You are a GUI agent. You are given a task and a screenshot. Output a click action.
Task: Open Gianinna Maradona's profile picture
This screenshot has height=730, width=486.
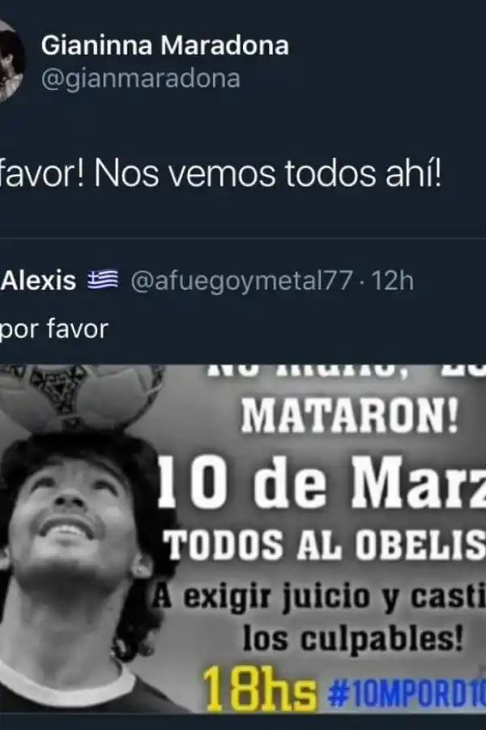(x=11, y=61)
